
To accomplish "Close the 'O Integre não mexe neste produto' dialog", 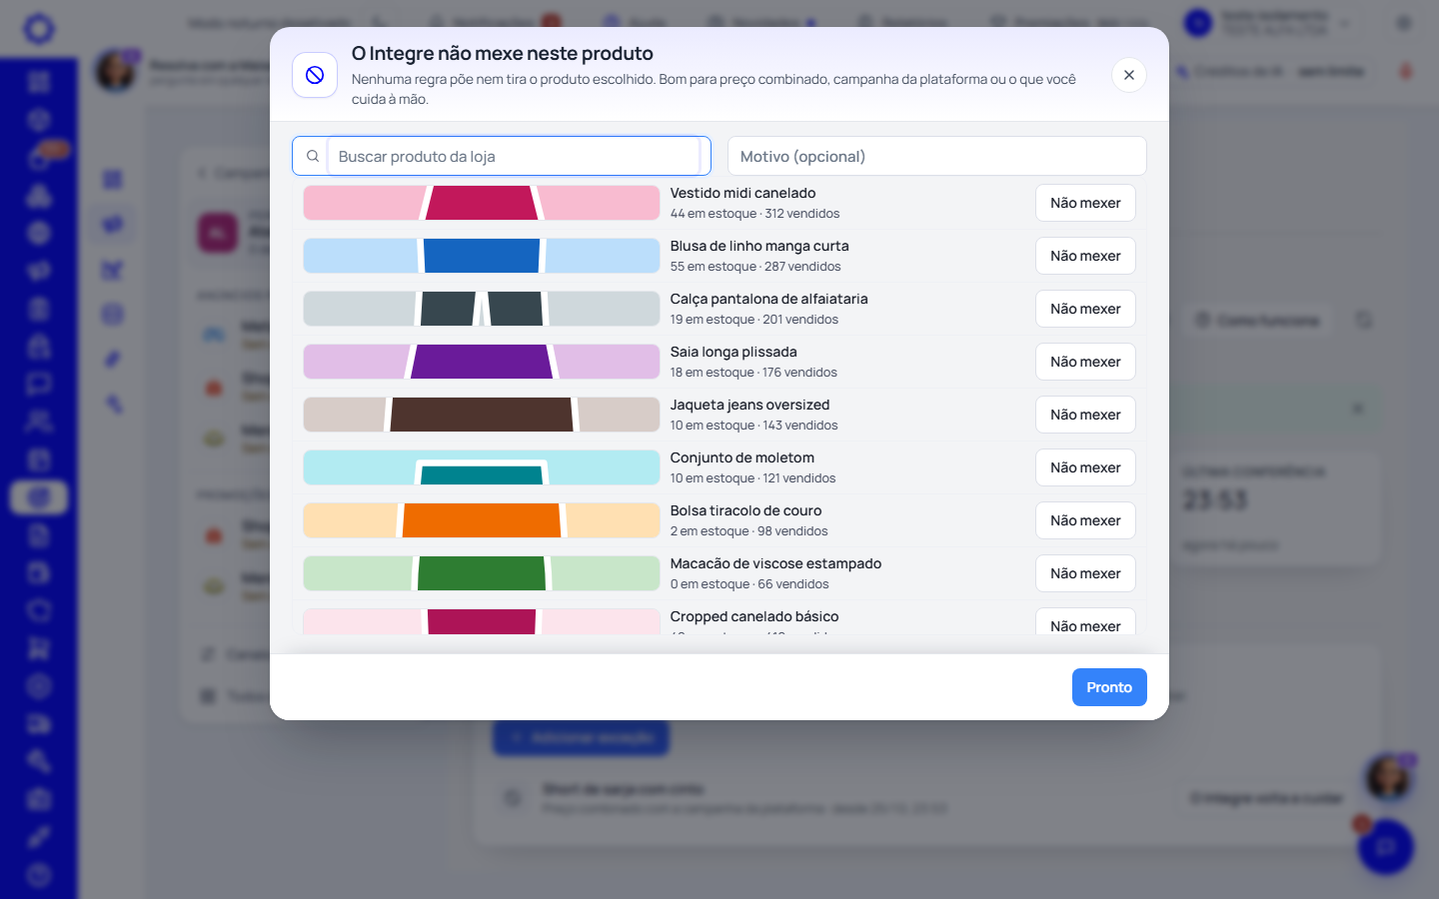I will click(x=1129, y=75).
